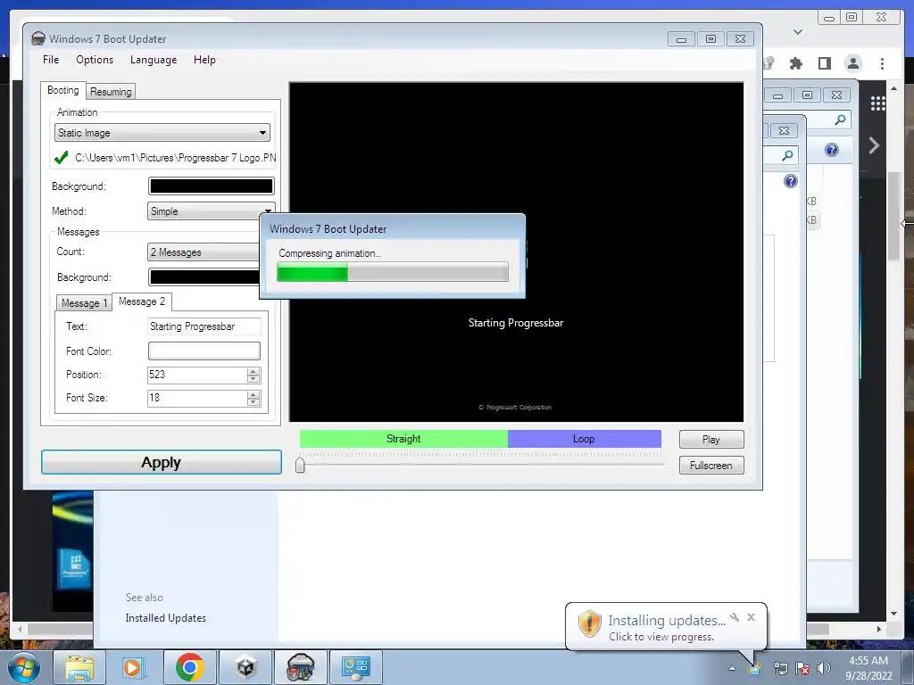Image resolution: width=914 pixels, height=685 pixels.
Task: Open Control Panel taskbar icon
Action: point(356,667)
